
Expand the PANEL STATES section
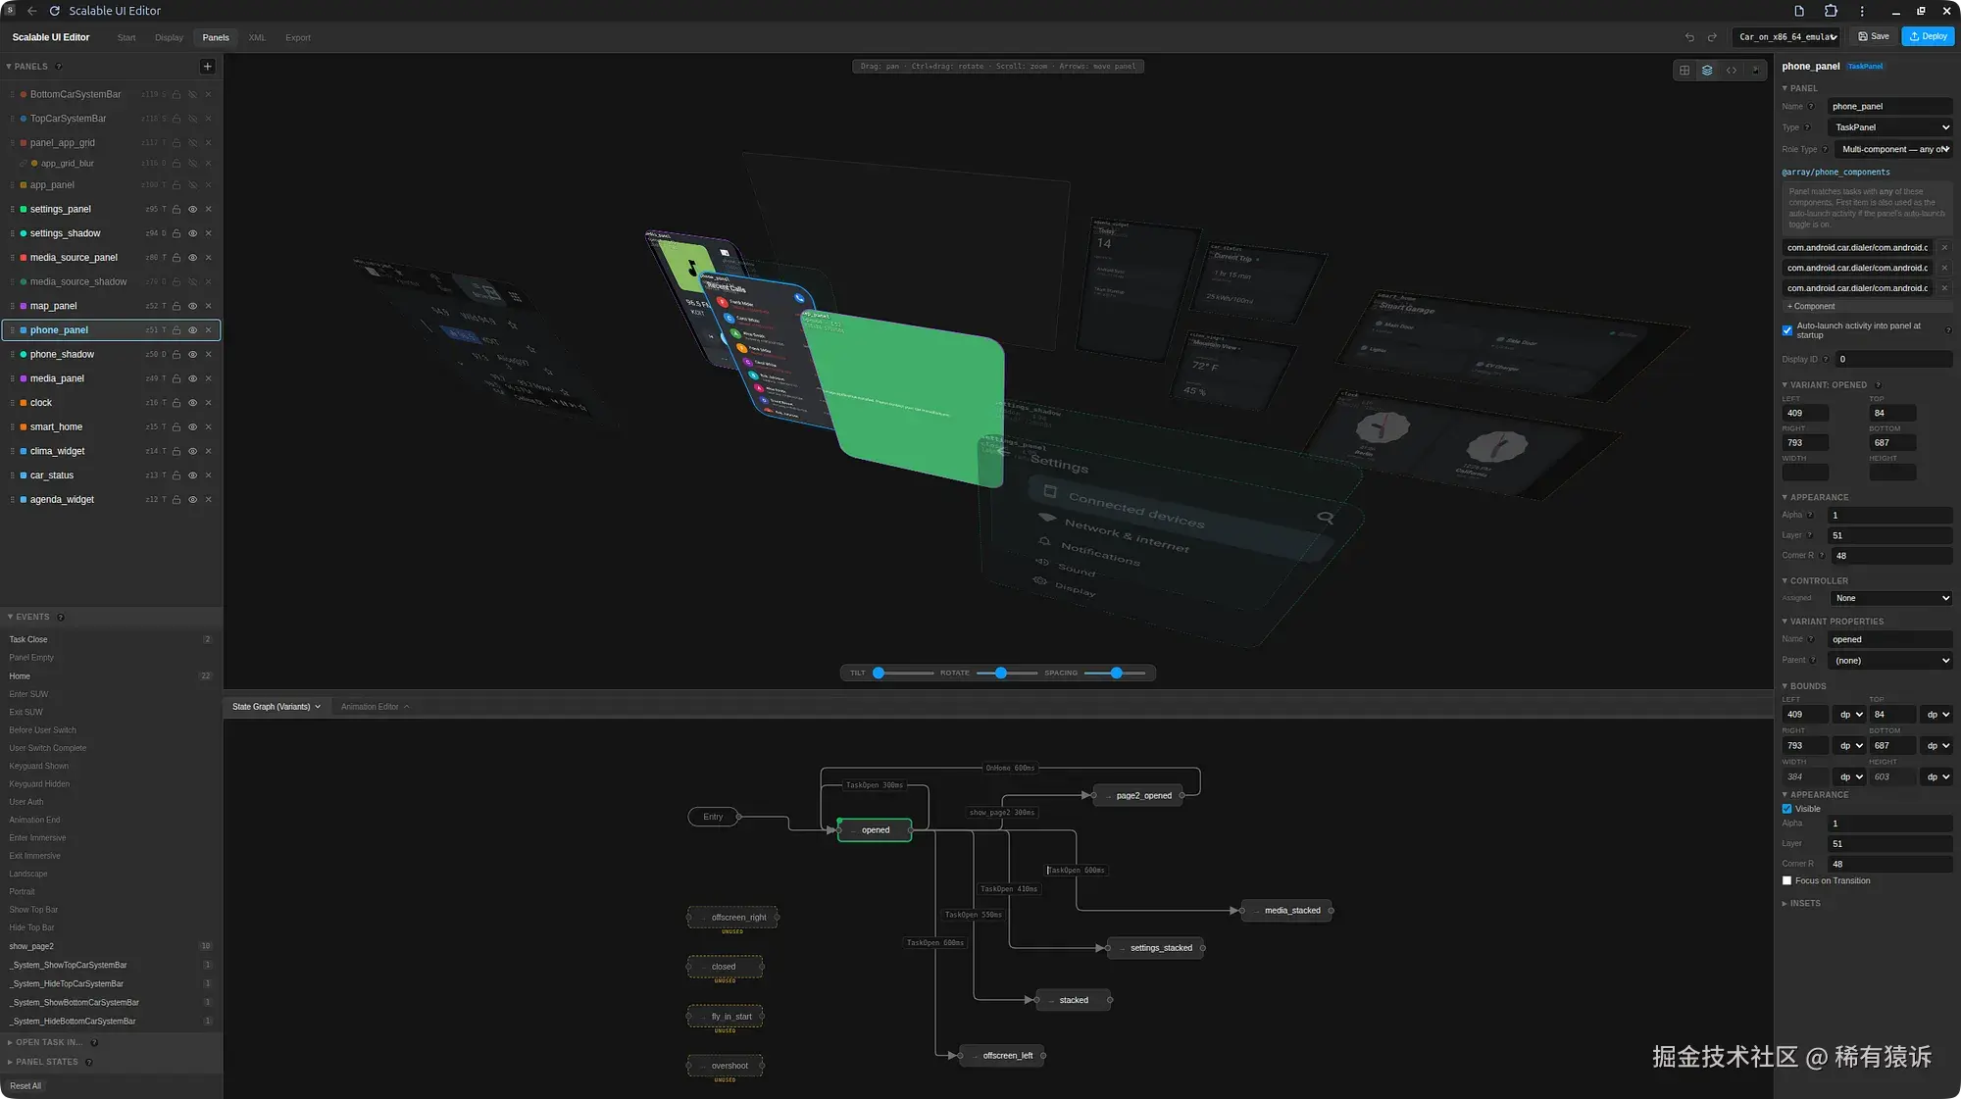pyautogui.click(x=47, y=1063)
